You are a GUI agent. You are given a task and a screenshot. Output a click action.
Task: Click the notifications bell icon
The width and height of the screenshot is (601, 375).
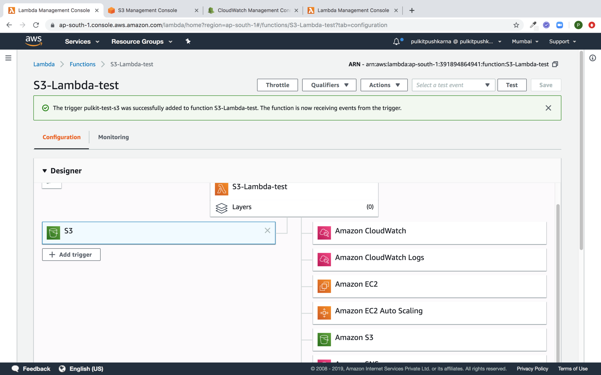click(x=396, y=42)
